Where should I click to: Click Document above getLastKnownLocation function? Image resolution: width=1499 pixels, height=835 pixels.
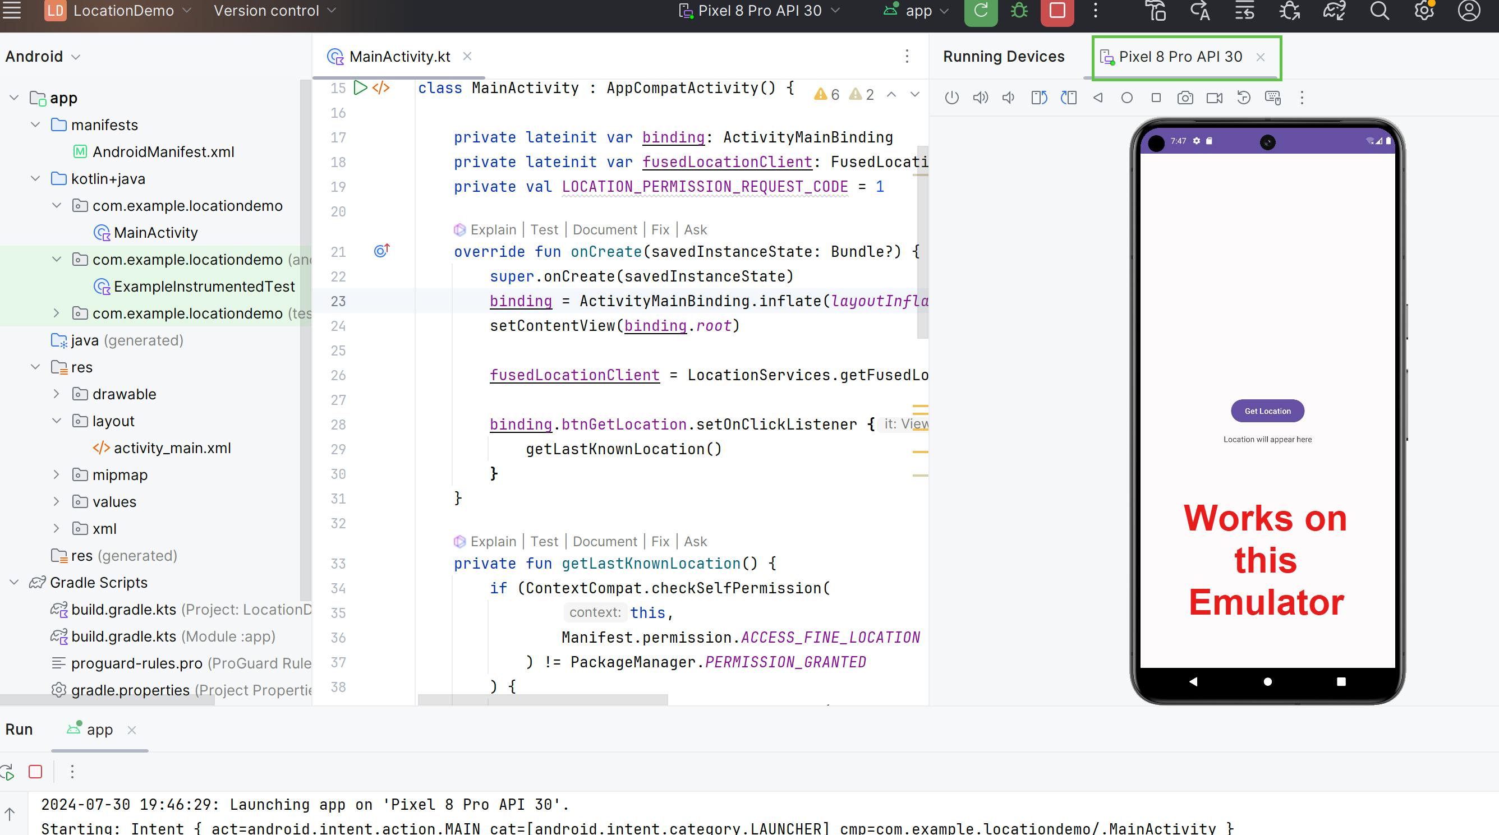tap(605, 541)
